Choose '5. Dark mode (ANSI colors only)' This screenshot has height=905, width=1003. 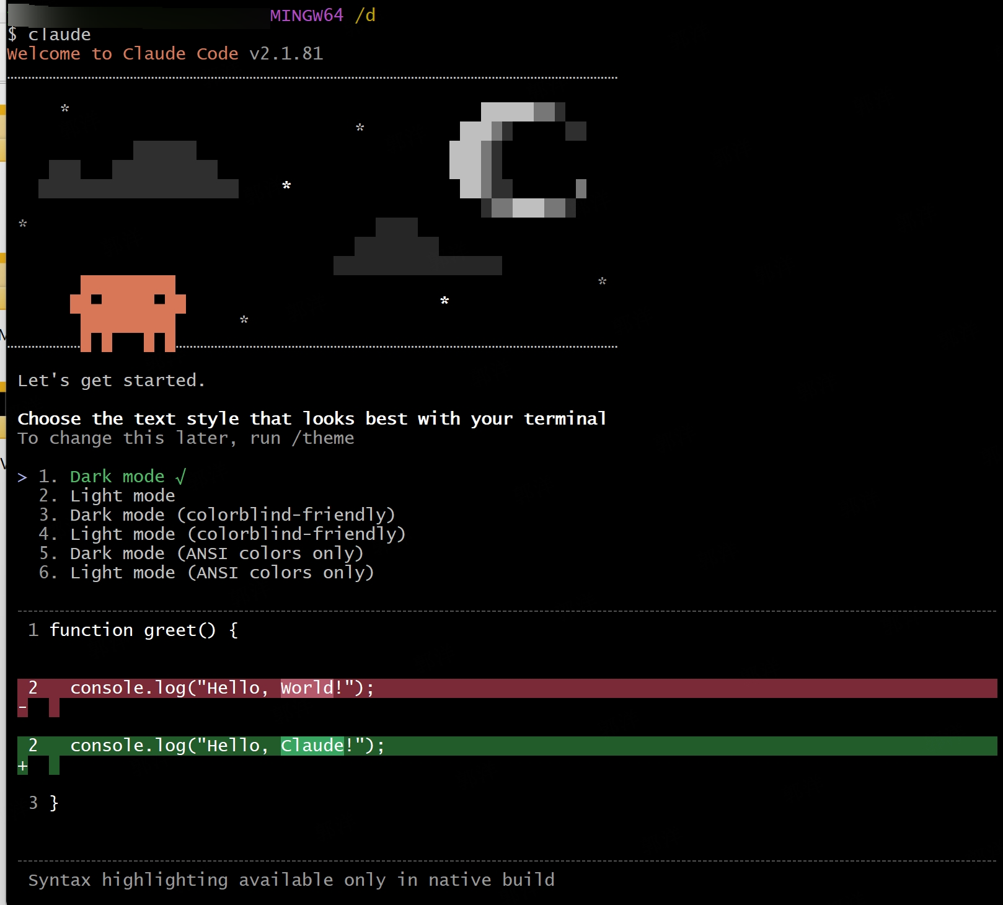(201, 554)
